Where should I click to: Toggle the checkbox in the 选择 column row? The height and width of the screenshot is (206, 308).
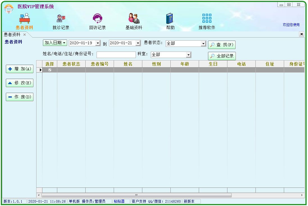click(50, 70)
